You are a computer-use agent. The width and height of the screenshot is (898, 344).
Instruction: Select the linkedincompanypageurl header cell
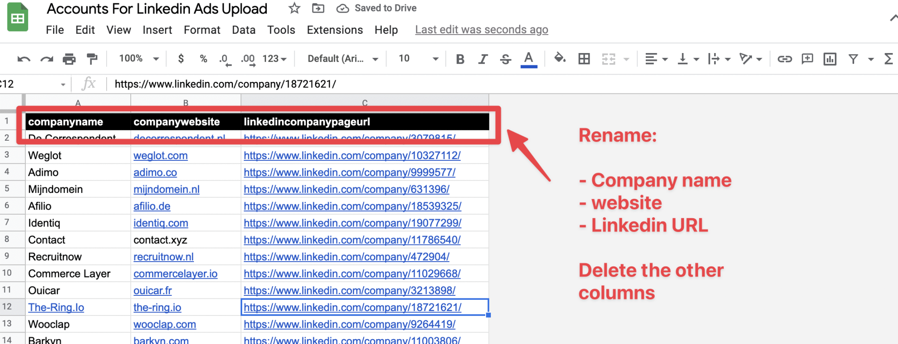[x=365, y=121]
